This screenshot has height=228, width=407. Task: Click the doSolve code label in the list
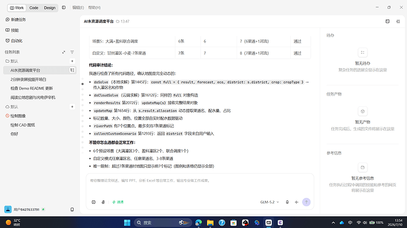coord(101,82)
